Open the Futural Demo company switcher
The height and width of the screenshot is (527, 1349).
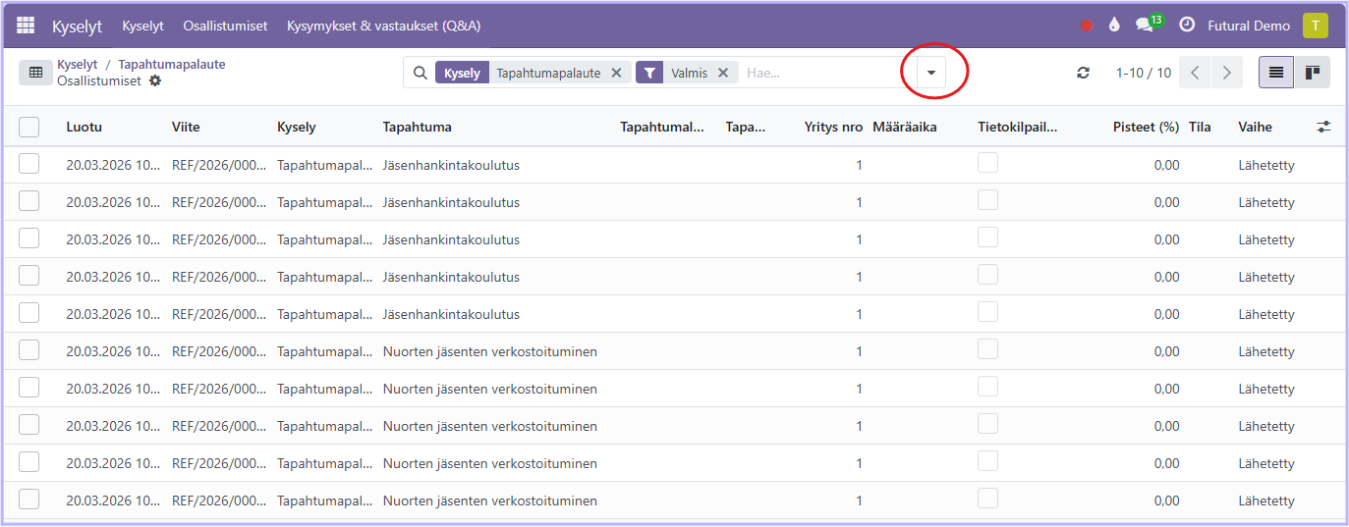pyautogui.click(x=1249, y=26)
